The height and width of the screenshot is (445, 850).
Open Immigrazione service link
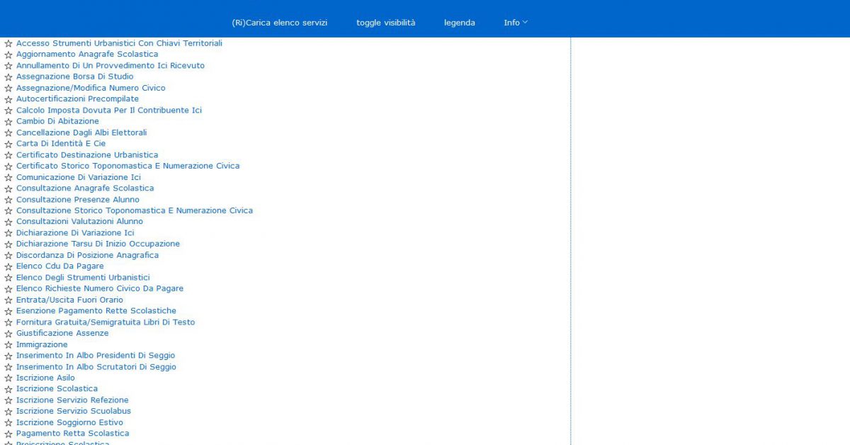[x=42, y=344]
